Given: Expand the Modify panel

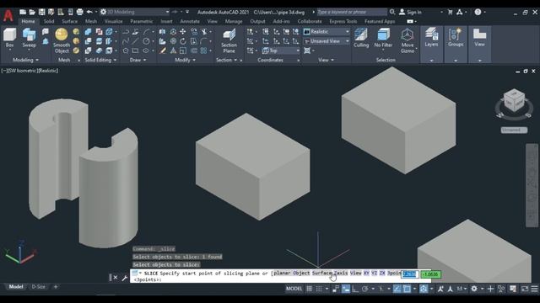Looking at the screenshot, I should [x=185, y=60].
